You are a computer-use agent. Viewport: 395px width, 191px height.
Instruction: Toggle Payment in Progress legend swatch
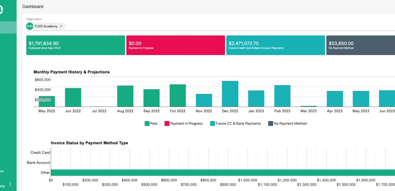[x=167, y=124]
